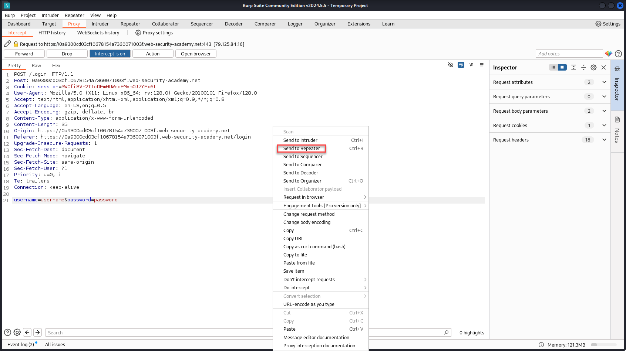
Task: Click the padlock icon next to request URL
Action: [x=16, y=44]
